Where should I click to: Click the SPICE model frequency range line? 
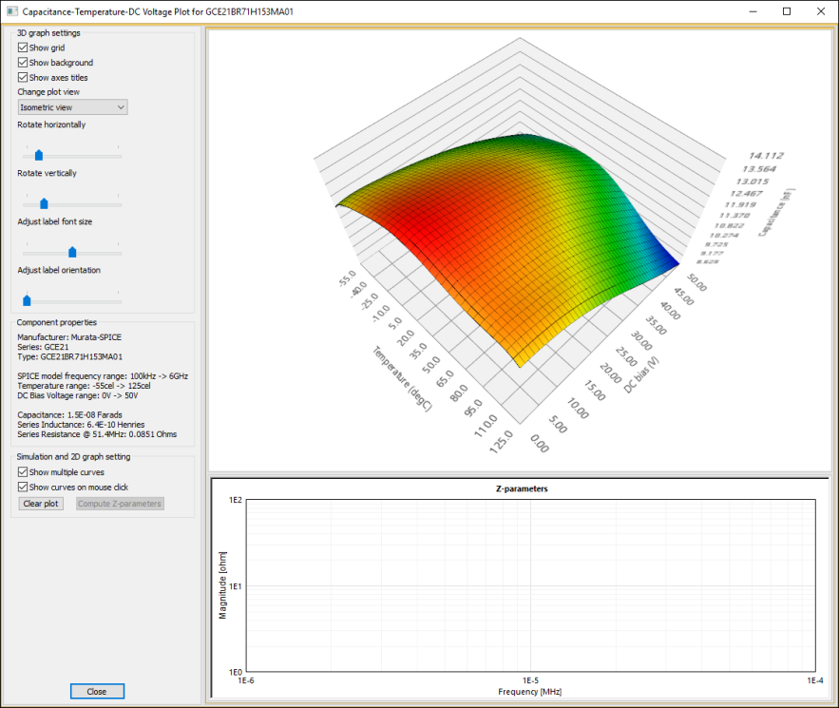click(x=103, y=376)
